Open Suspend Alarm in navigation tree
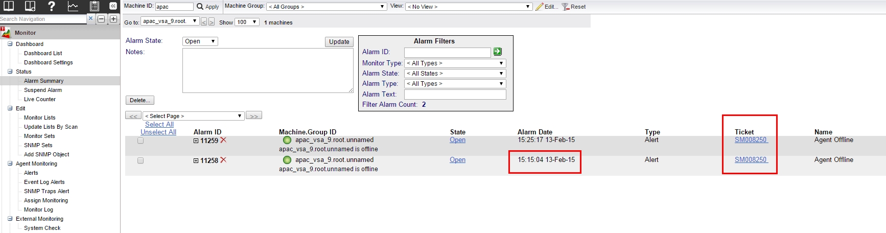 (43, 90)
